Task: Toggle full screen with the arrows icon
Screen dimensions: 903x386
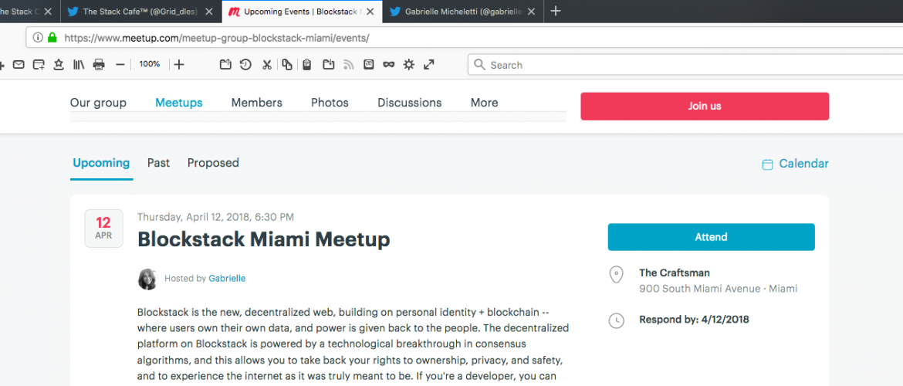Action: click(429, 65)
